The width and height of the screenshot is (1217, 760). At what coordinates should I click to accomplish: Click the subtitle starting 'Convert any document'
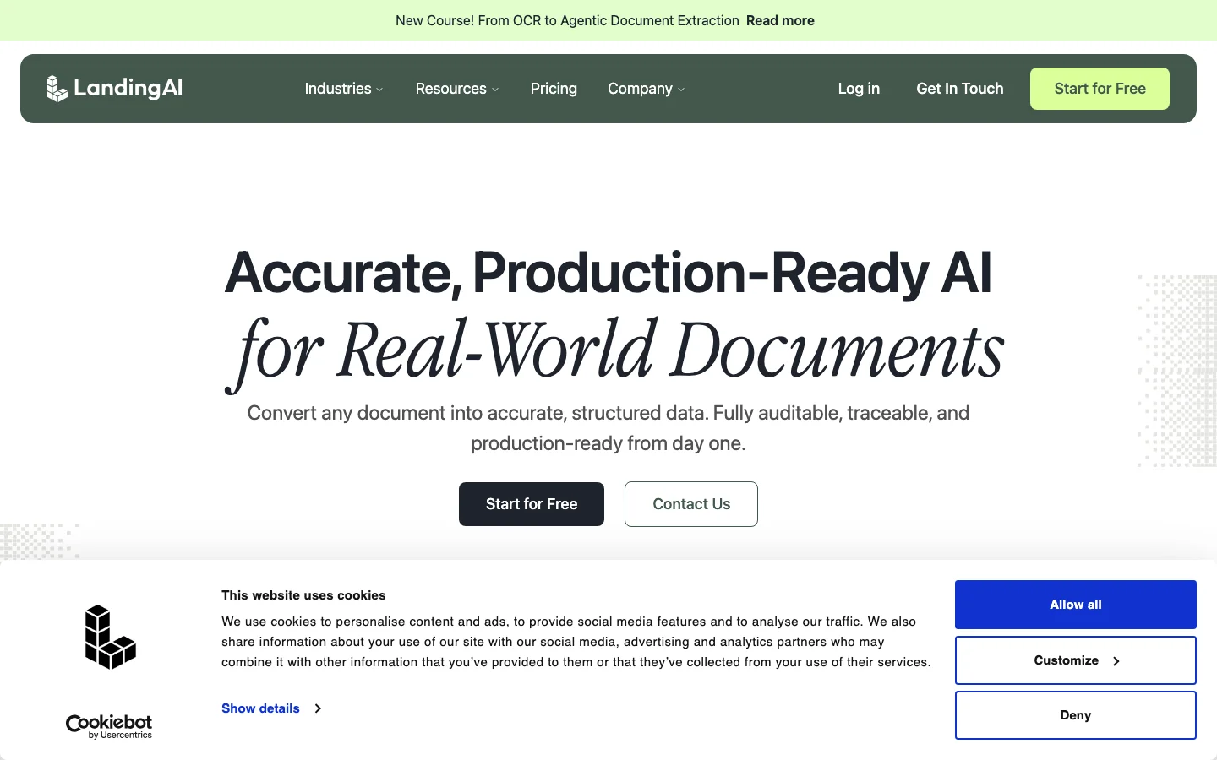(608, 428)
